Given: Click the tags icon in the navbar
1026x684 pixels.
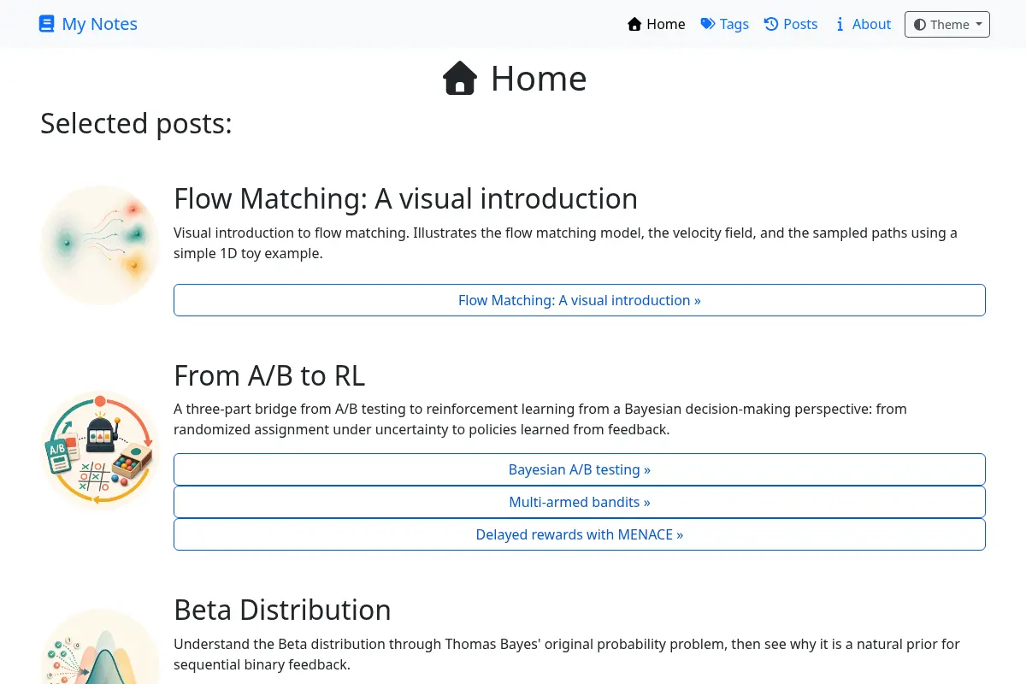Looking at the screenshot, I should 708,24.
